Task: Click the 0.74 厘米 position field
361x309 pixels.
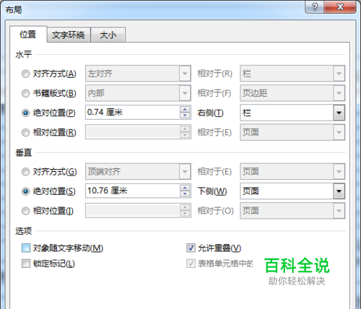Action: point(132,113)
